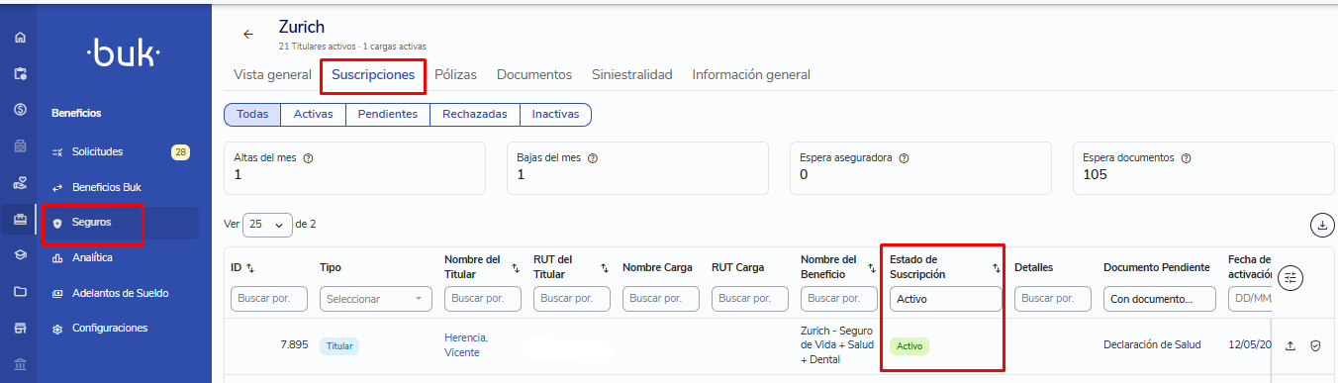
Task: Open Analítica in the sidebar
Action: point(92,257)
